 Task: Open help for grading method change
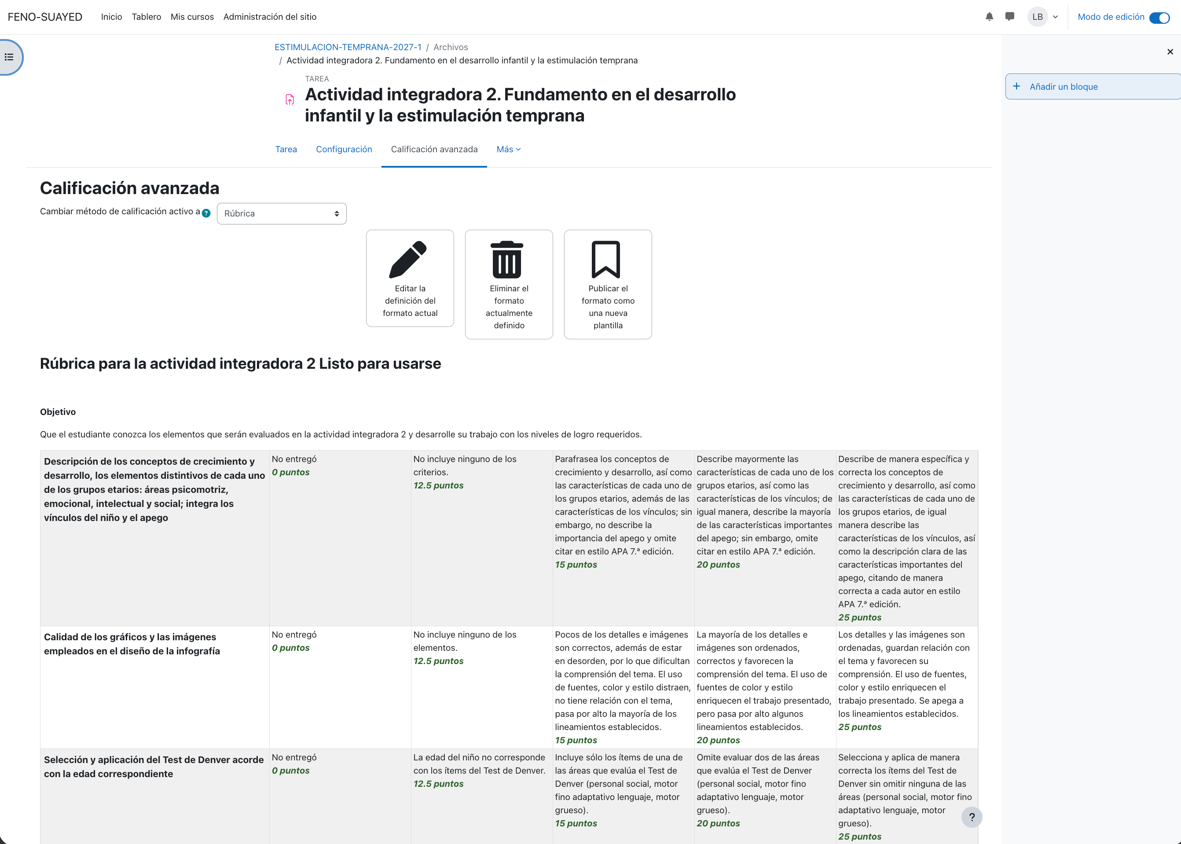[206, 213]
